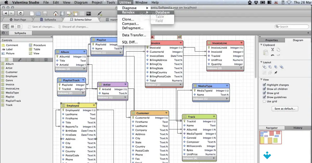Select the Home icon in the toolbar
The image size is (312, 163).
[55, 13]
